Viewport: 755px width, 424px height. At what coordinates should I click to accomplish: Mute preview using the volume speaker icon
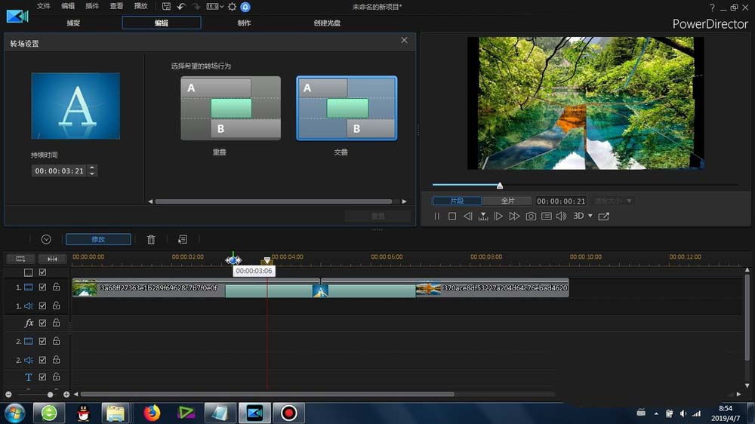click(561, 217)
